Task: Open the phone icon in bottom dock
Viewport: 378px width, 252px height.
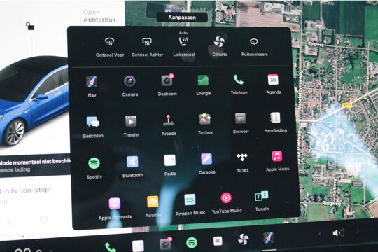Action: 111,247
